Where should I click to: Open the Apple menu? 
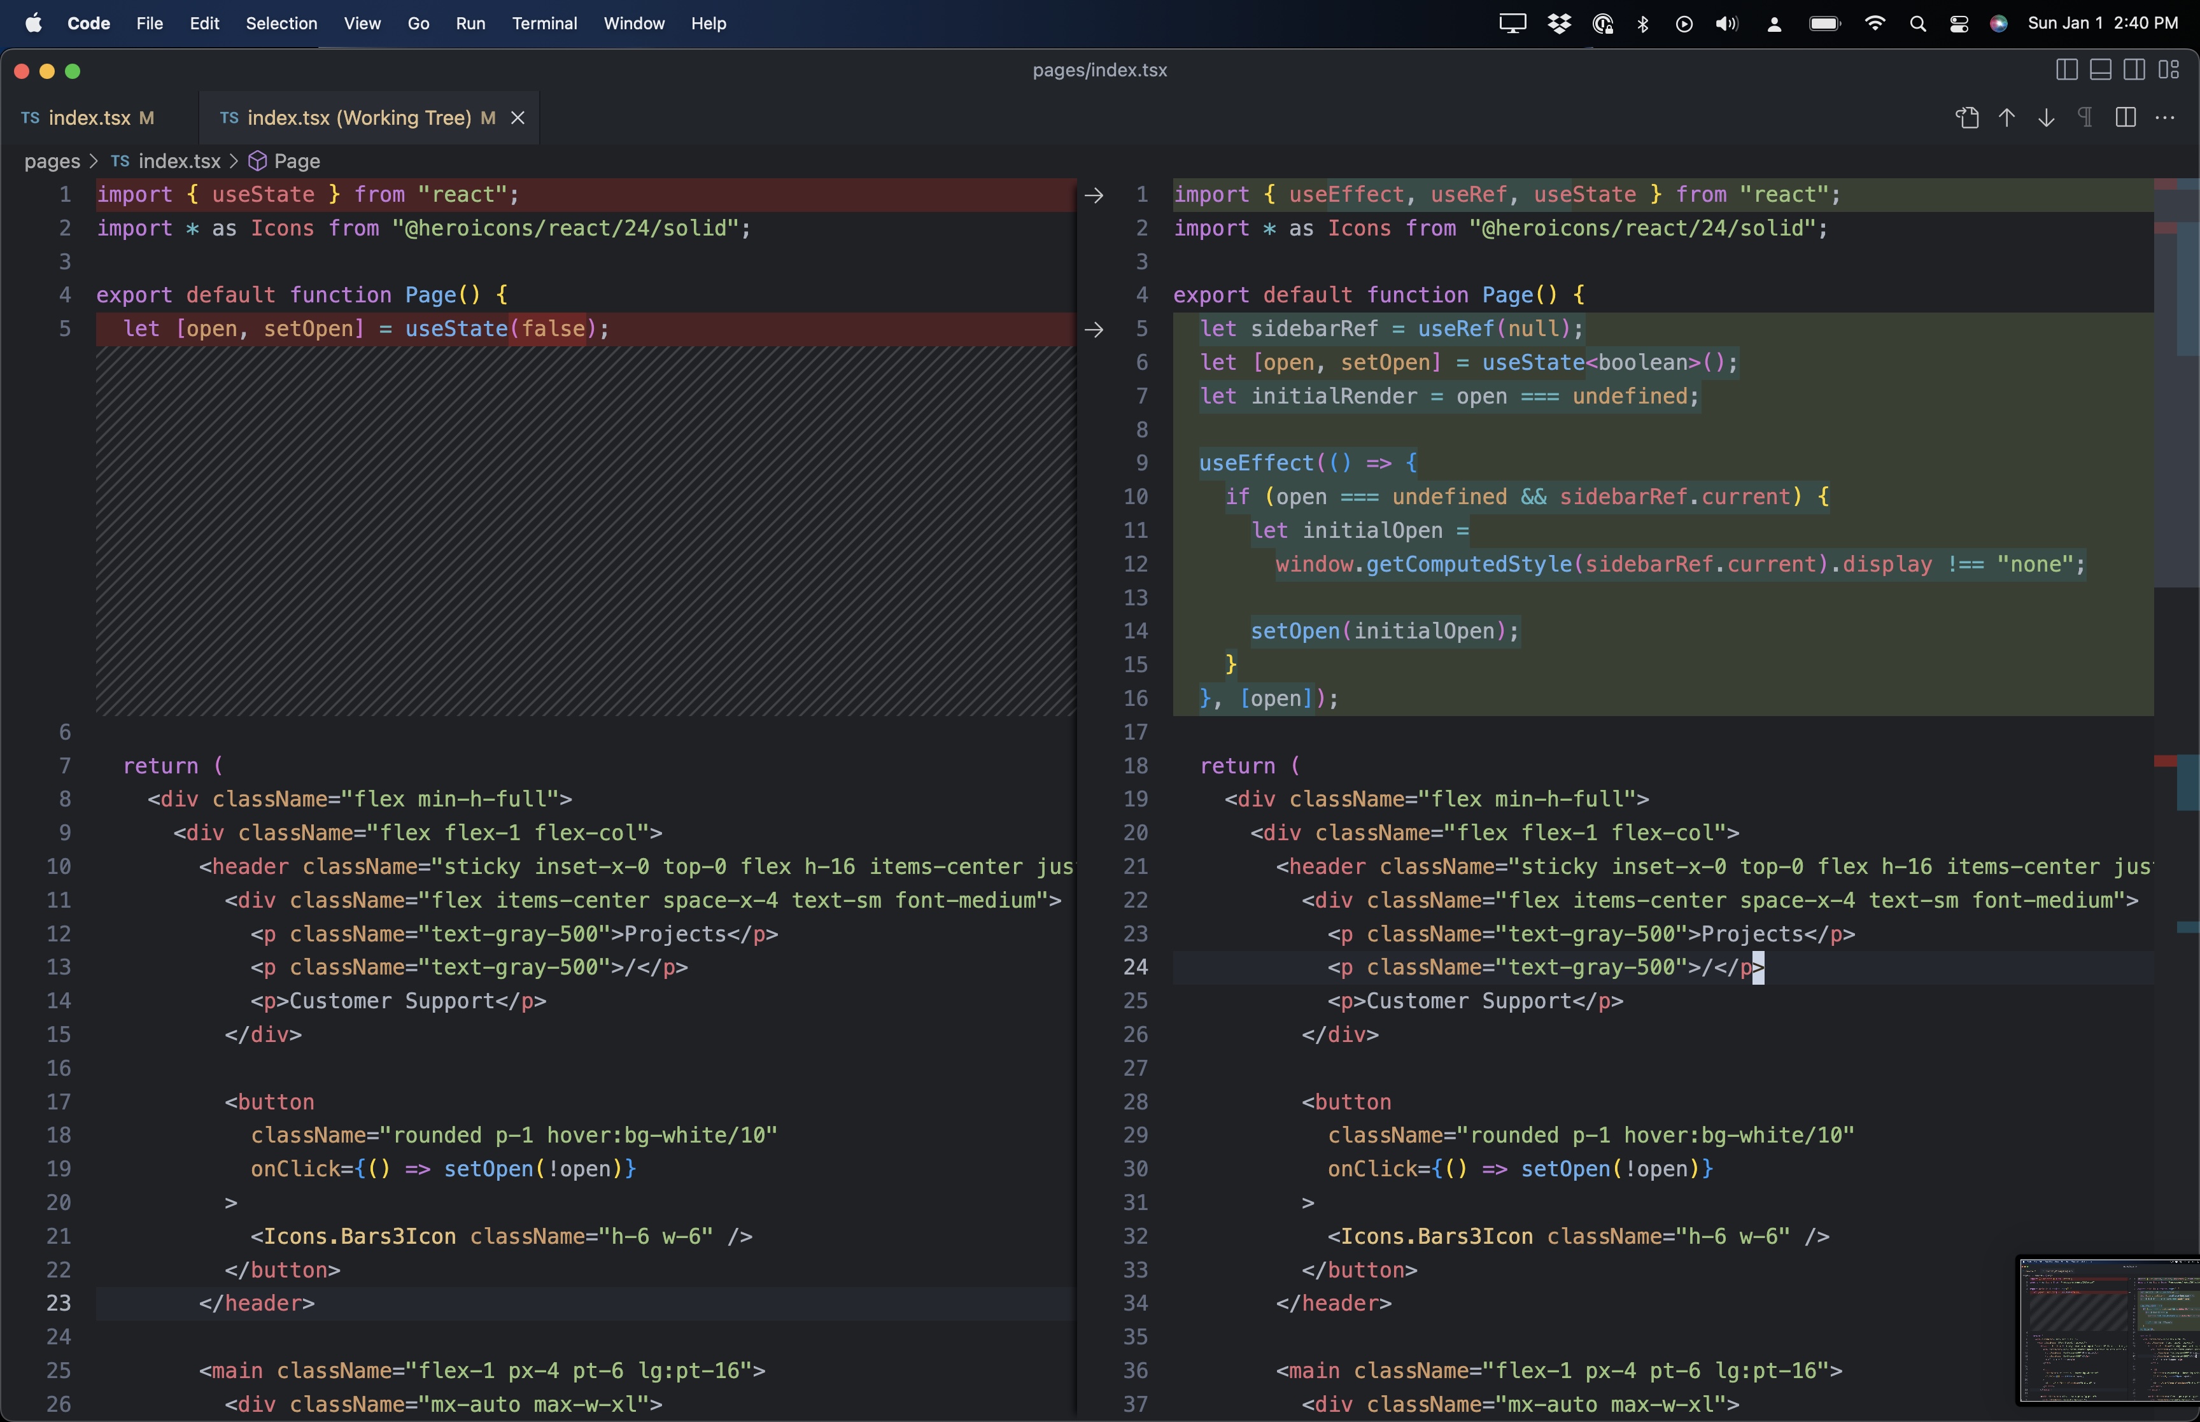(33, 23)
